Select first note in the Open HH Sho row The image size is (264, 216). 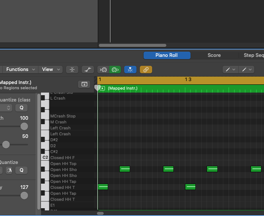(125, 169)
